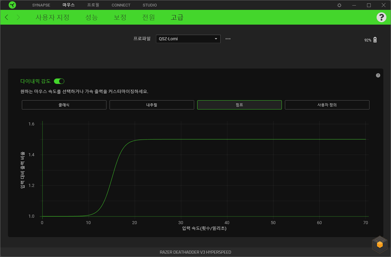Click the Razer logo icon
The width and height of the screenshot is (391, 257).
point(12,5)
